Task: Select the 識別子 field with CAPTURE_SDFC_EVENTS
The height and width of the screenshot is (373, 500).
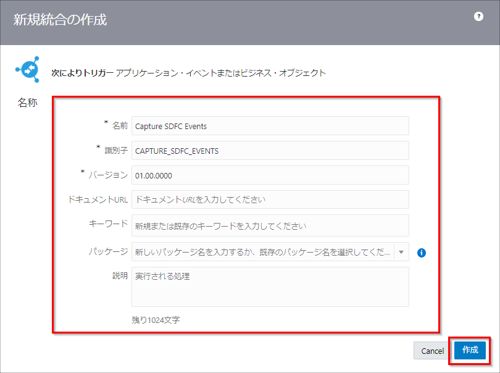Action: pos(270,151)
